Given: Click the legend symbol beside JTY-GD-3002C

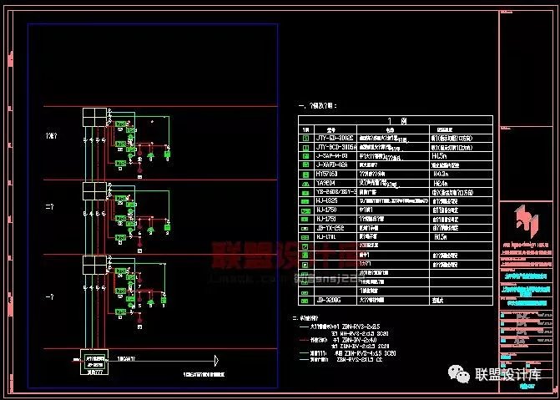Looking at the screenshot, I should pyautogui.click(x=305, y=138).
